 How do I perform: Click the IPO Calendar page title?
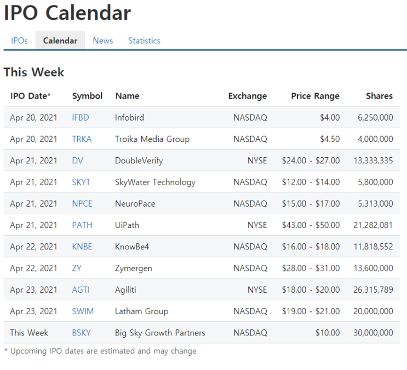pyautogui.click(x=67, y=13)
